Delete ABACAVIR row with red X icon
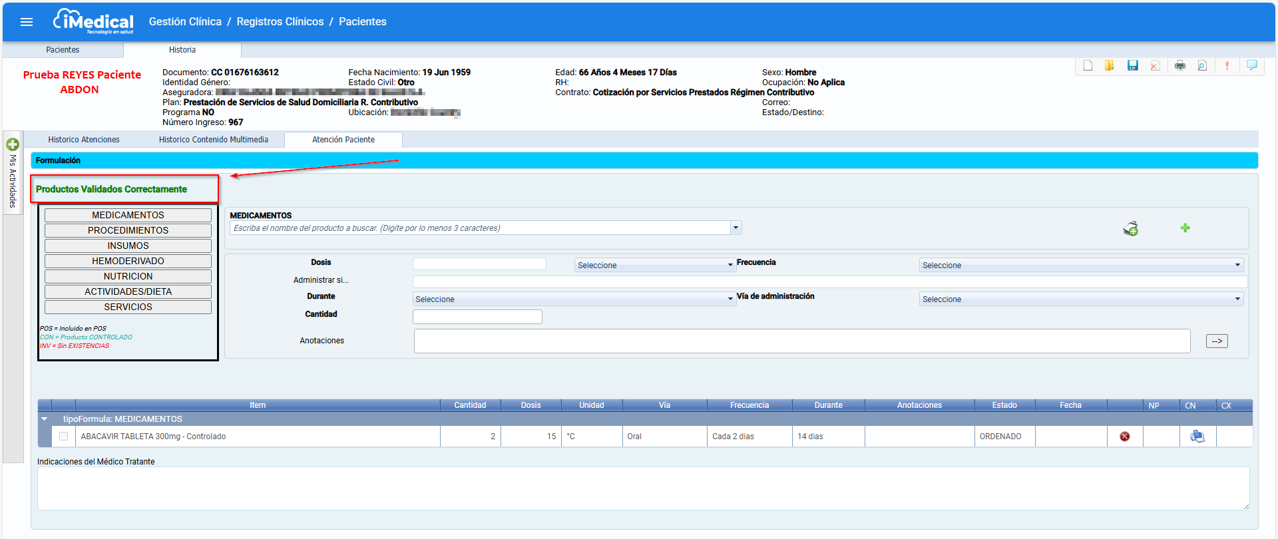Viewport: 1278px width, 539px height. point(1124,437)
